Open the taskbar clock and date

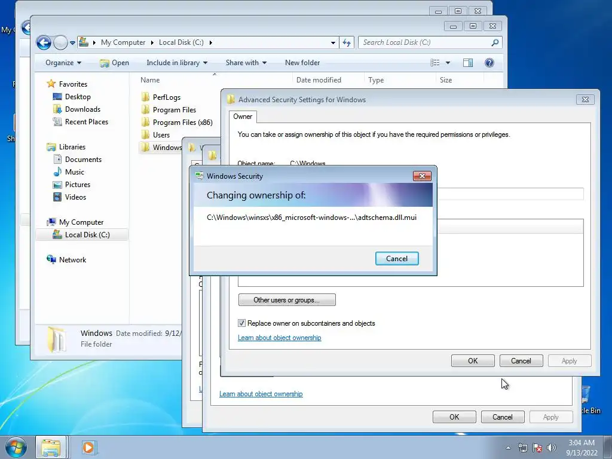(582, 448)
